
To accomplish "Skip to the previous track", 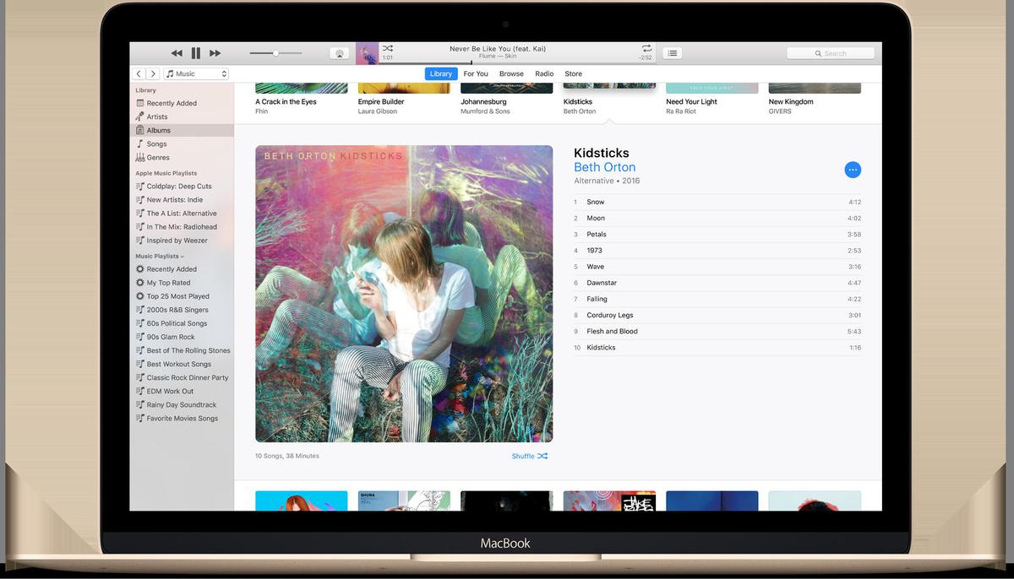I will click(x=177, y=53).
